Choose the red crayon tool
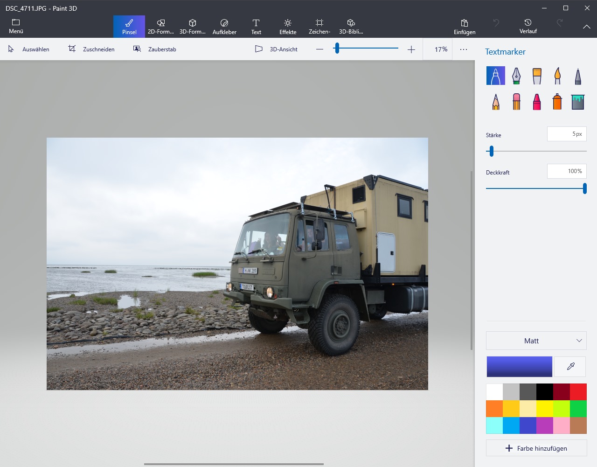 click(x=537, y=101)
